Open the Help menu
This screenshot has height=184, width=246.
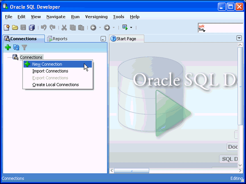tap(134, 17)
